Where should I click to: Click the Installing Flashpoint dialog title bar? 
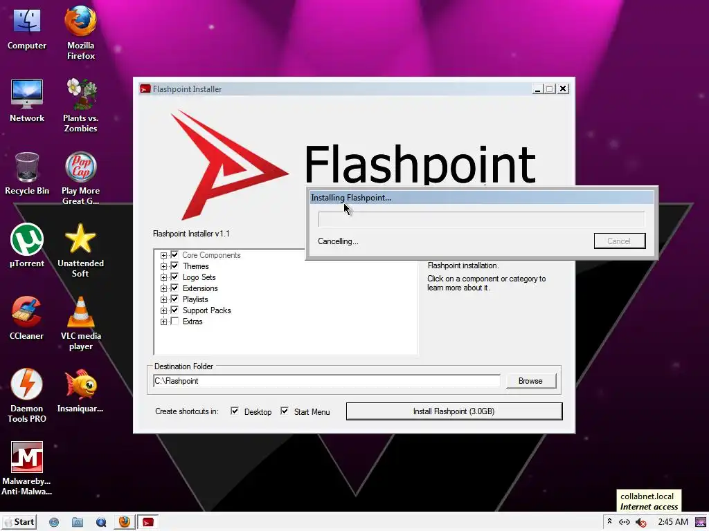point(482,197)
